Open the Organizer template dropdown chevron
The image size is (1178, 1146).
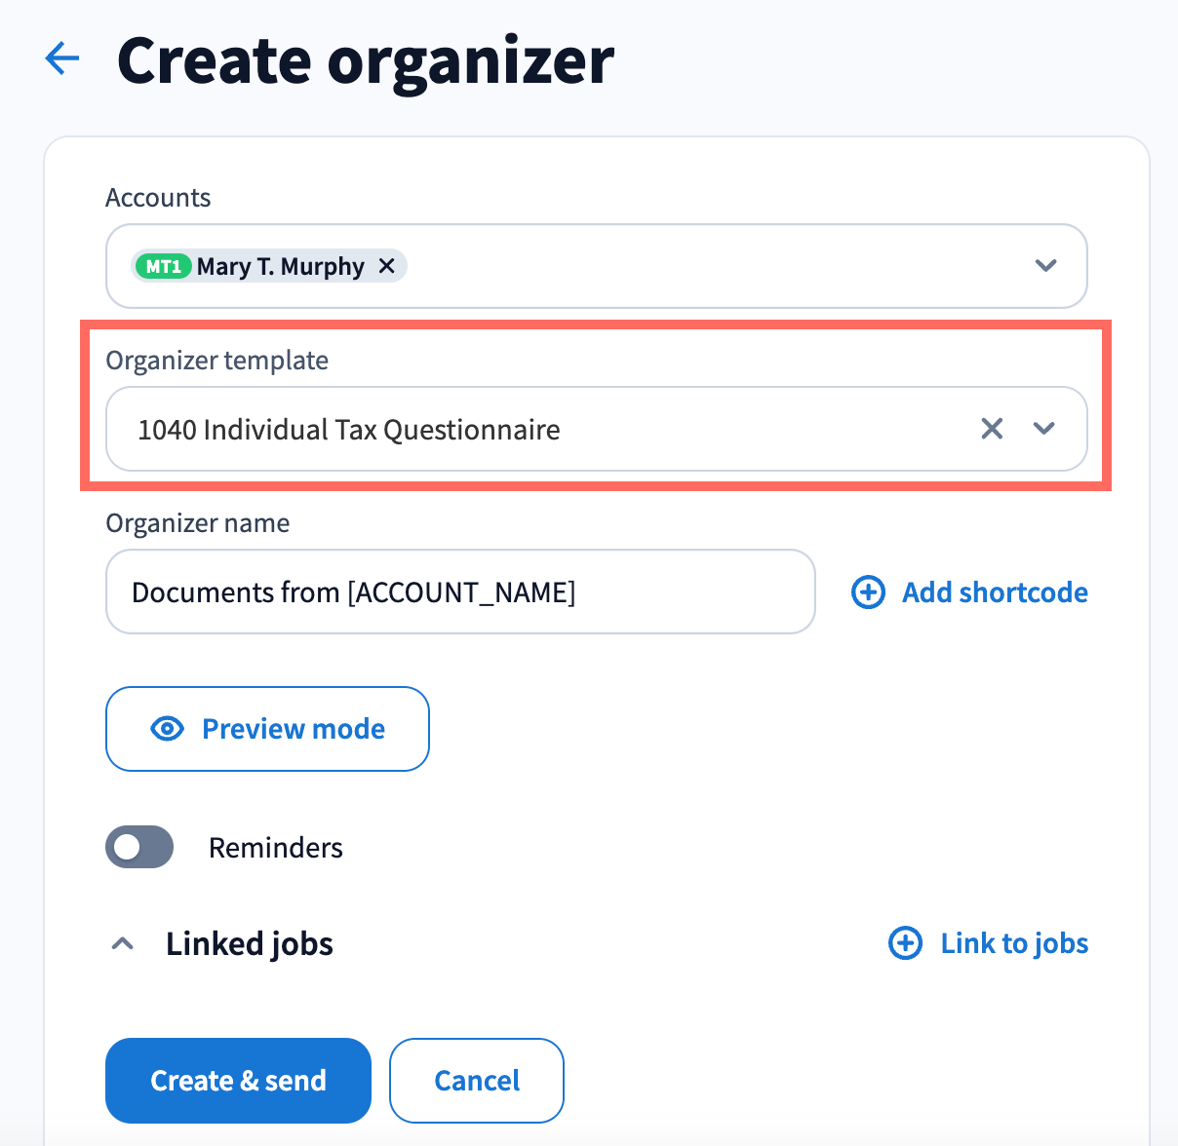click(x=1044, y=429)
